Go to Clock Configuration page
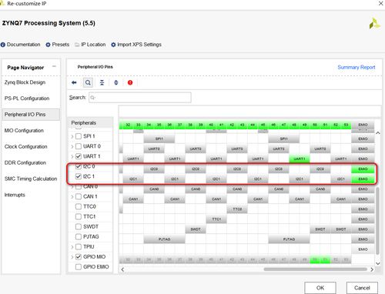Image resolution: width=385 pixels, height=294 pixels. 26,147
